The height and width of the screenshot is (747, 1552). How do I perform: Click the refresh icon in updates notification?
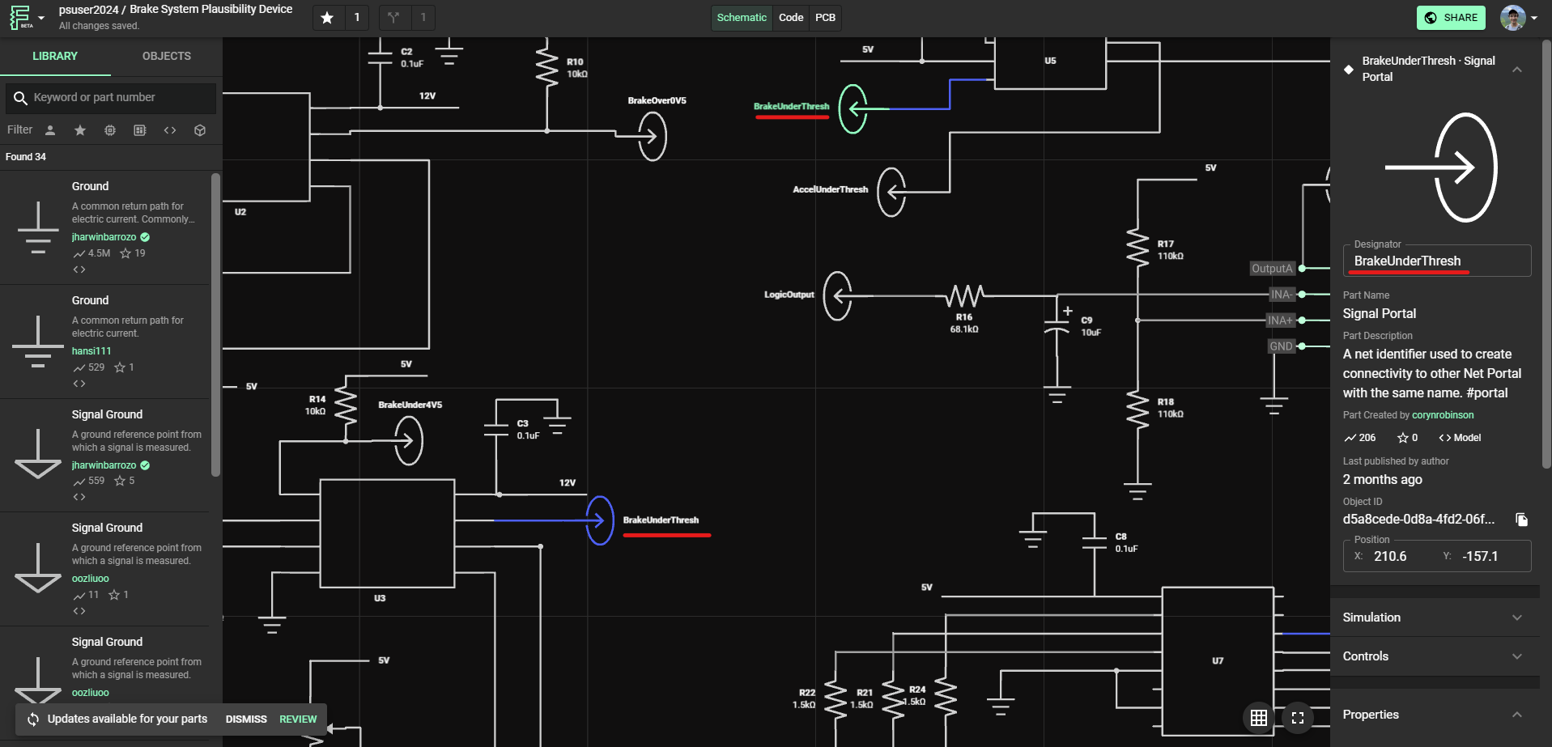(x=33, y=719)
